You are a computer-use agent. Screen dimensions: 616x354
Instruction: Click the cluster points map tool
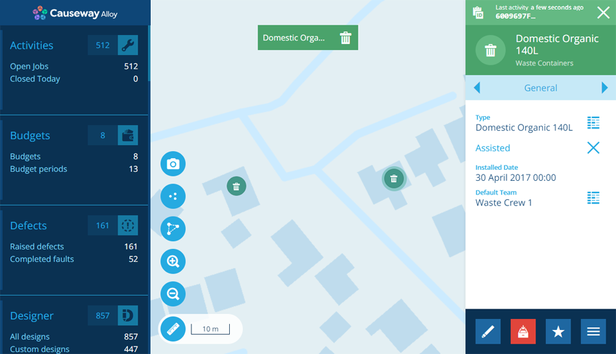point(173,196)
